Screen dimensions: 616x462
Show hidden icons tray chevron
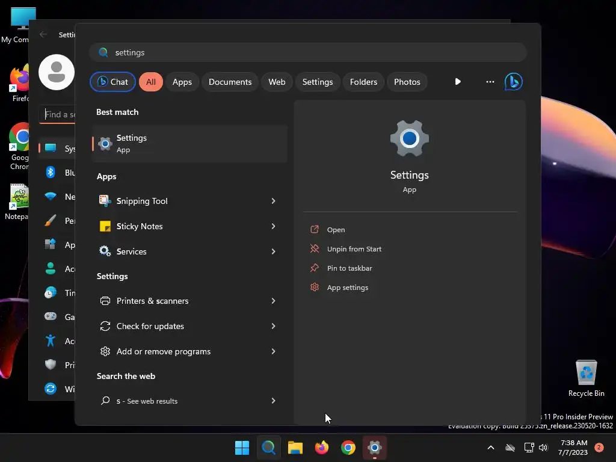[491, 448]
